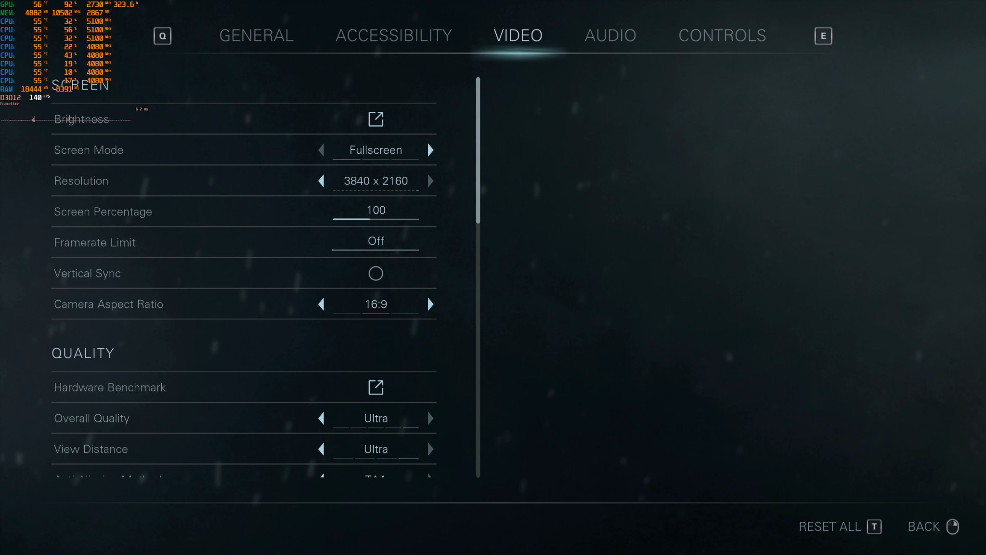The width and height of the screenshot is (986, 555).
Task: Click the Brightness external link icon
Action: point(376,119)
